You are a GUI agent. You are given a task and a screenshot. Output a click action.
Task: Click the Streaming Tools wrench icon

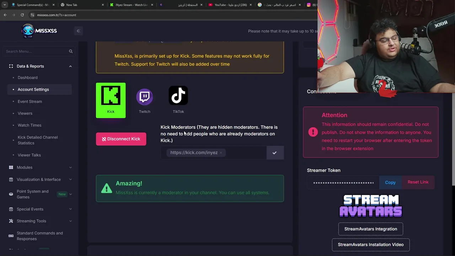tap(11, 221)
